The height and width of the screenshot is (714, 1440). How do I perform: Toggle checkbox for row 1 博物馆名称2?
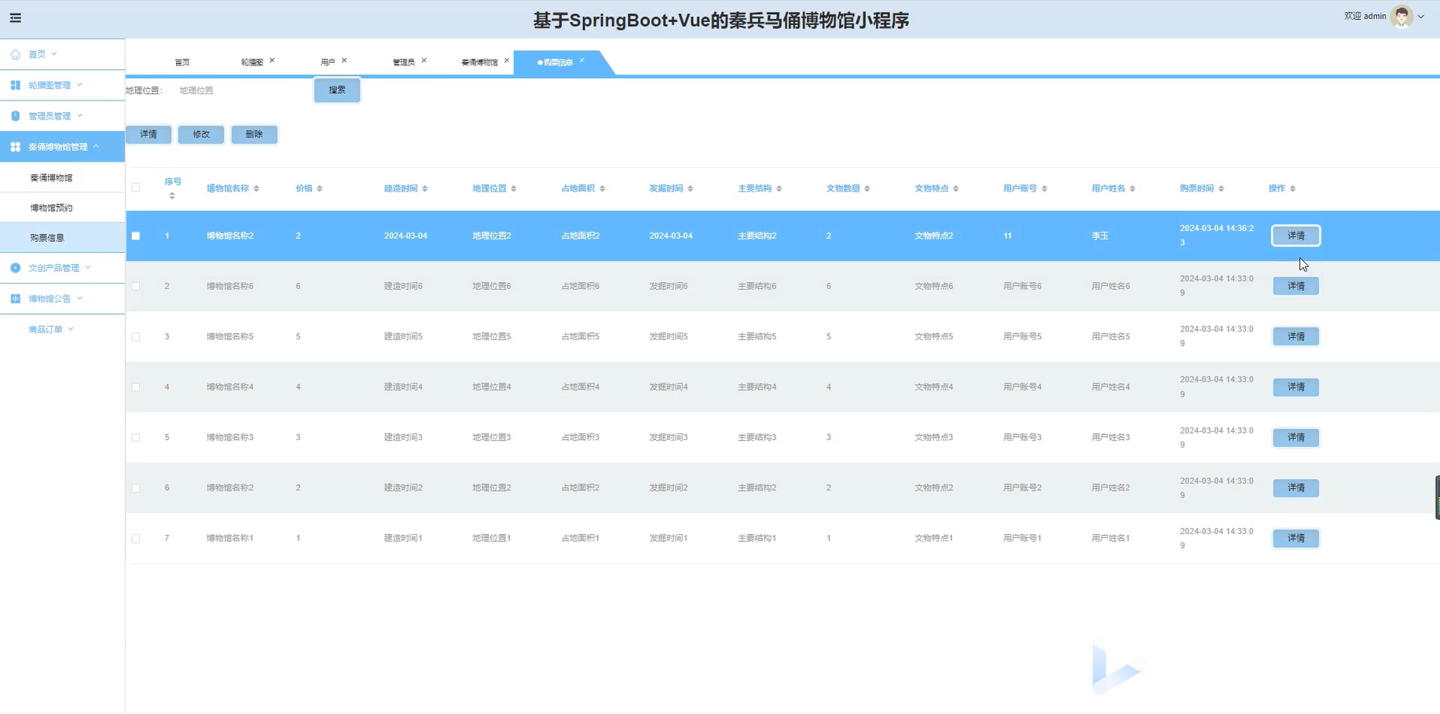[x=136, y=236]
